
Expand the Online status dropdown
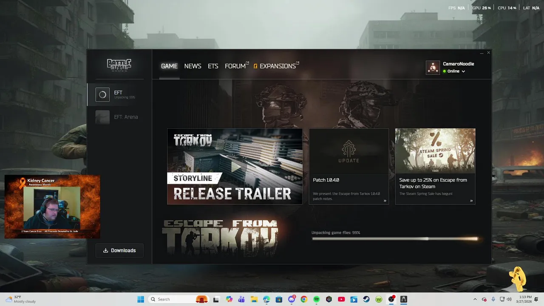pos(454,71)
